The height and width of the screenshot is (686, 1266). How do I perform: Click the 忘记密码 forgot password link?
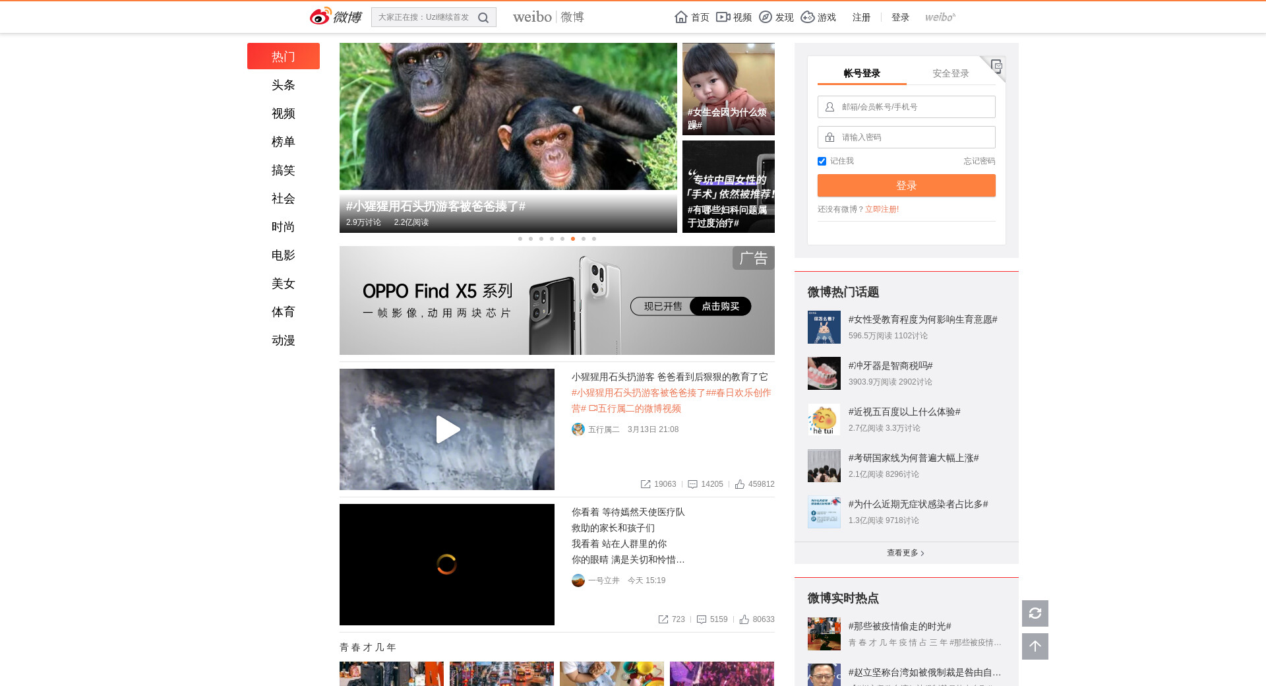click(x=979, y=161)
